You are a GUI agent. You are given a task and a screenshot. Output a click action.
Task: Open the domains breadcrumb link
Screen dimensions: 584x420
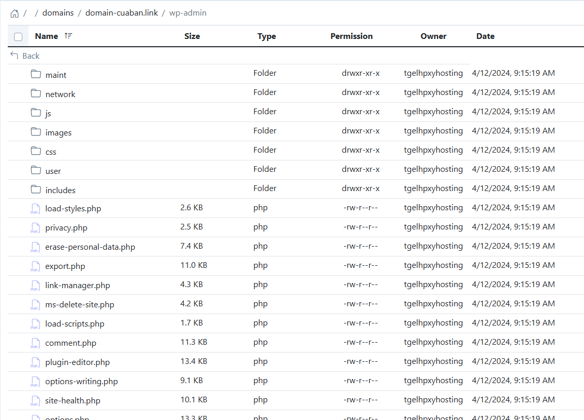(x=58, y=12)
